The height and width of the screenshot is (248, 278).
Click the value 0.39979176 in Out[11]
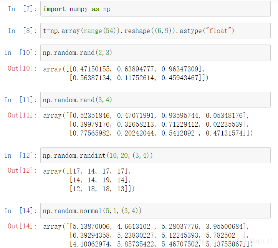pos(91,124)
